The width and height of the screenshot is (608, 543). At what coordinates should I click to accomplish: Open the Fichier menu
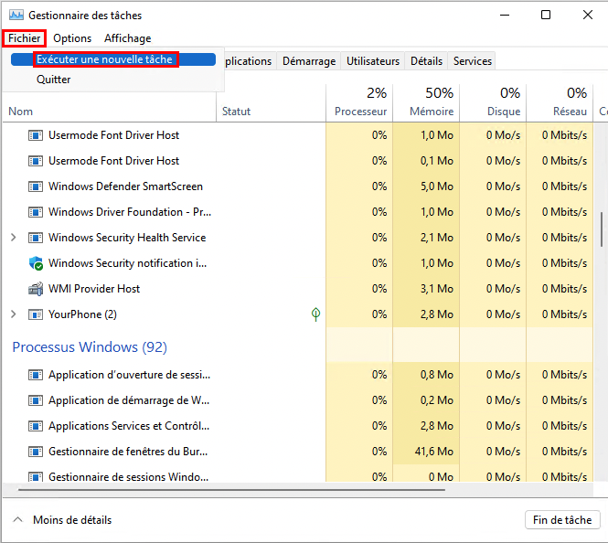(x=24, y=38)
